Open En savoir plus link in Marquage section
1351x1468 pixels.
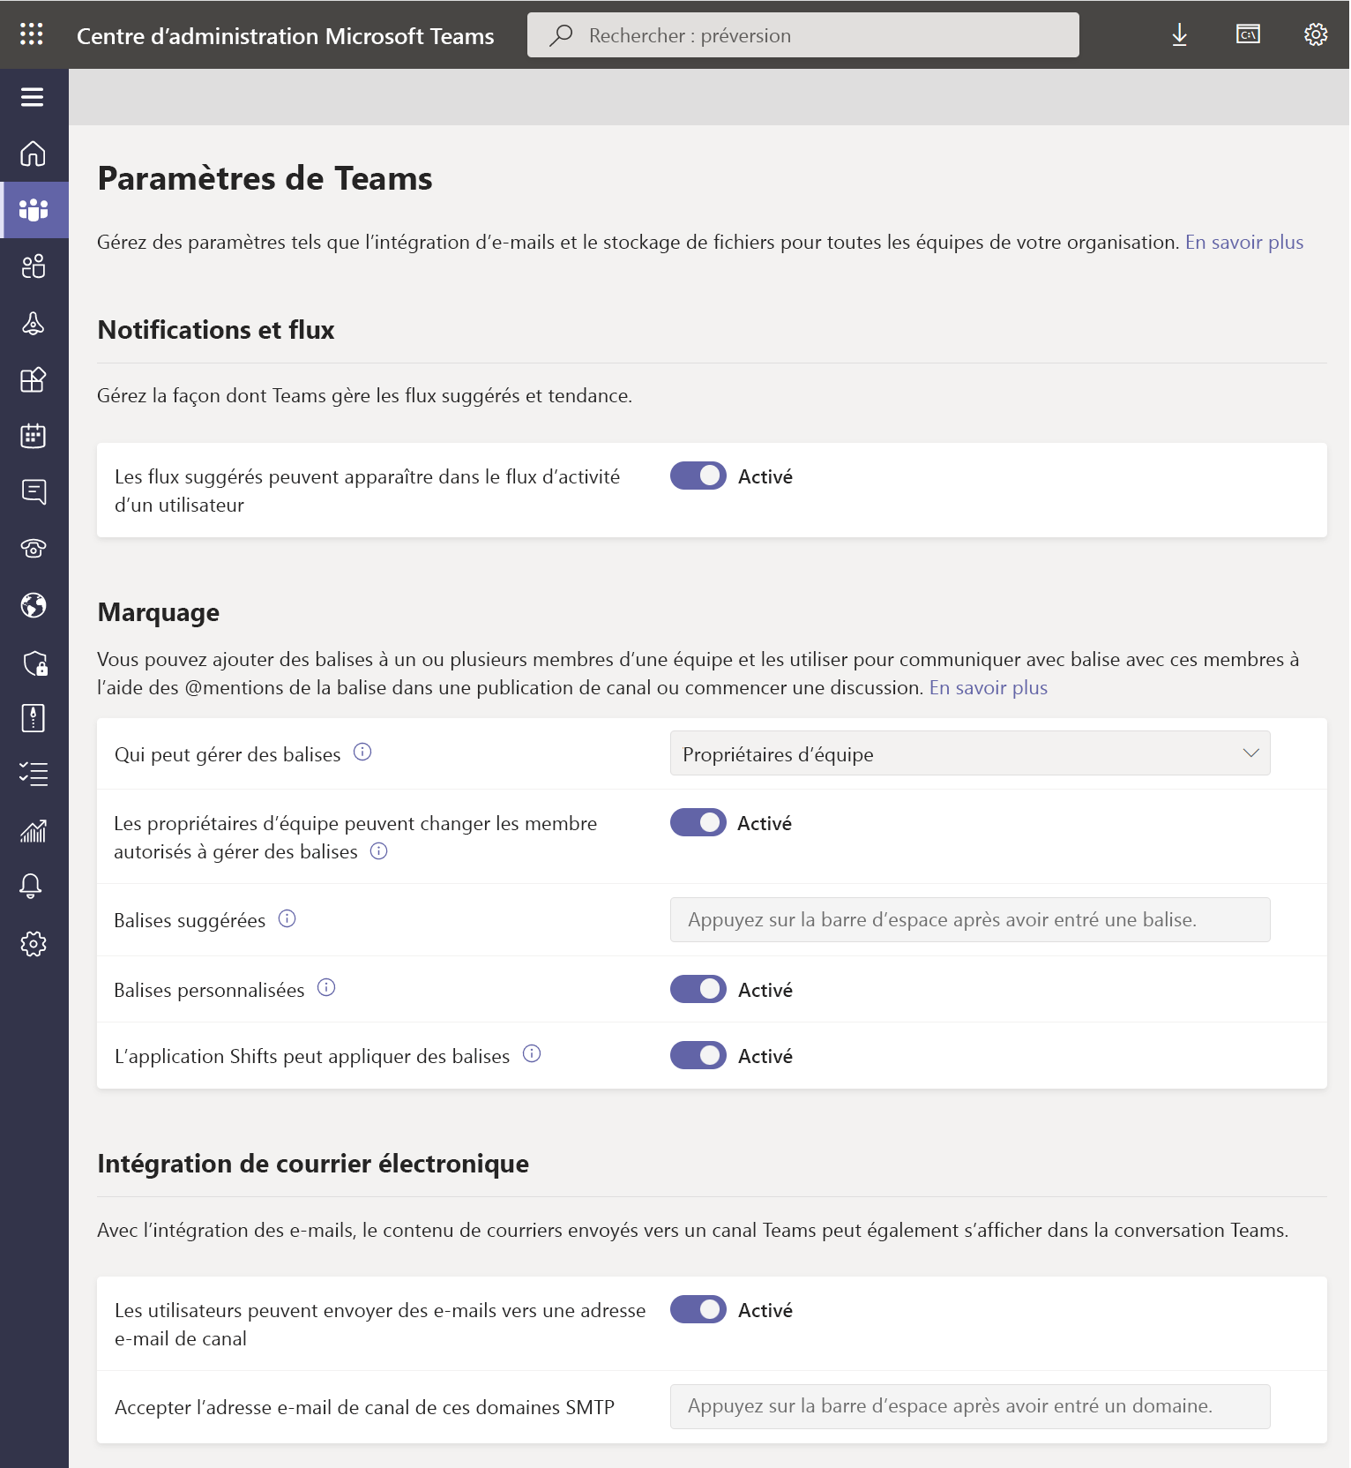989,687
